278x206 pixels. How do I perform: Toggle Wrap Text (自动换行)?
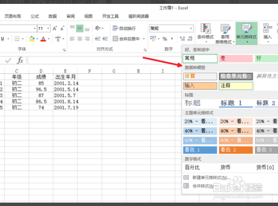click(x=124, y=28)
